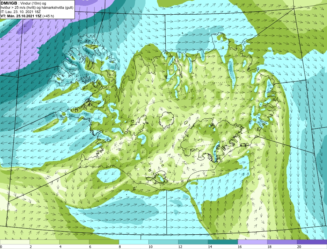Screen dimensions: 327x249
Task: Click the 4–6 m/s green legend swatch
Action: tap(74, 242)
